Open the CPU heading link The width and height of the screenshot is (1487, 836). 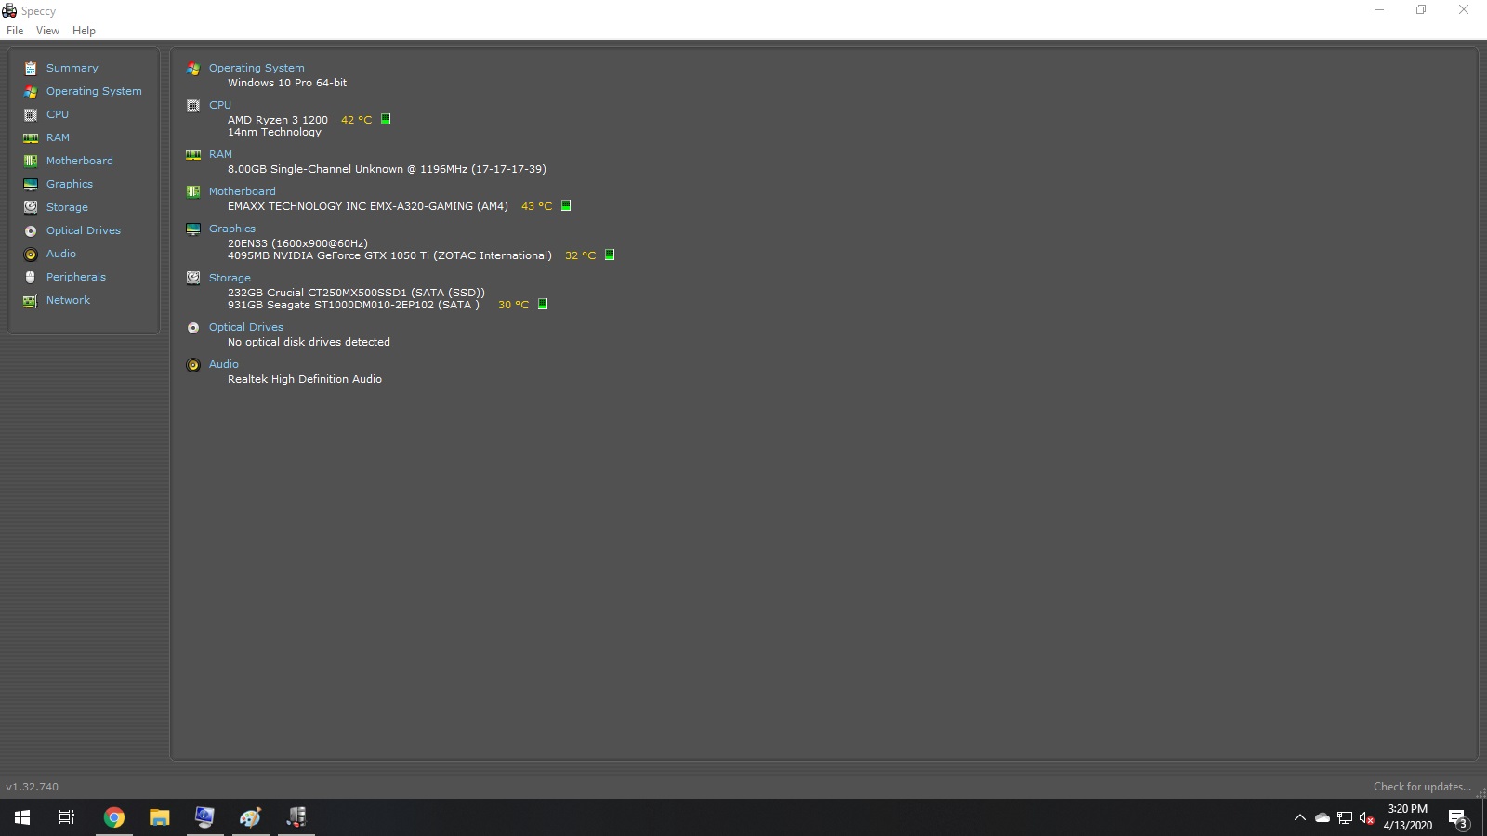point(220,105)
